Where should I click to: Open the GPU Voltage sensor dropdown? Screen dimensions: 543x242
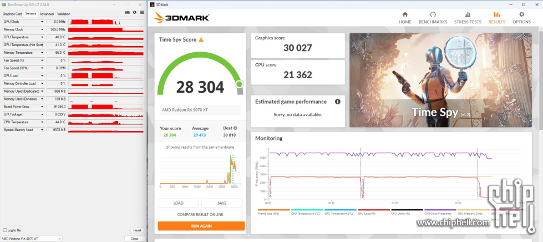[42, 114]
